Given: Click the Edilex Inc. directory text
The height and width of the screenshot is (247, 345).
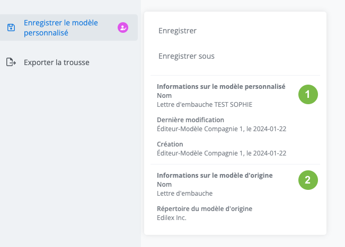Looking at the screenshot, I should pyautogui.click(x=172, y=217).
